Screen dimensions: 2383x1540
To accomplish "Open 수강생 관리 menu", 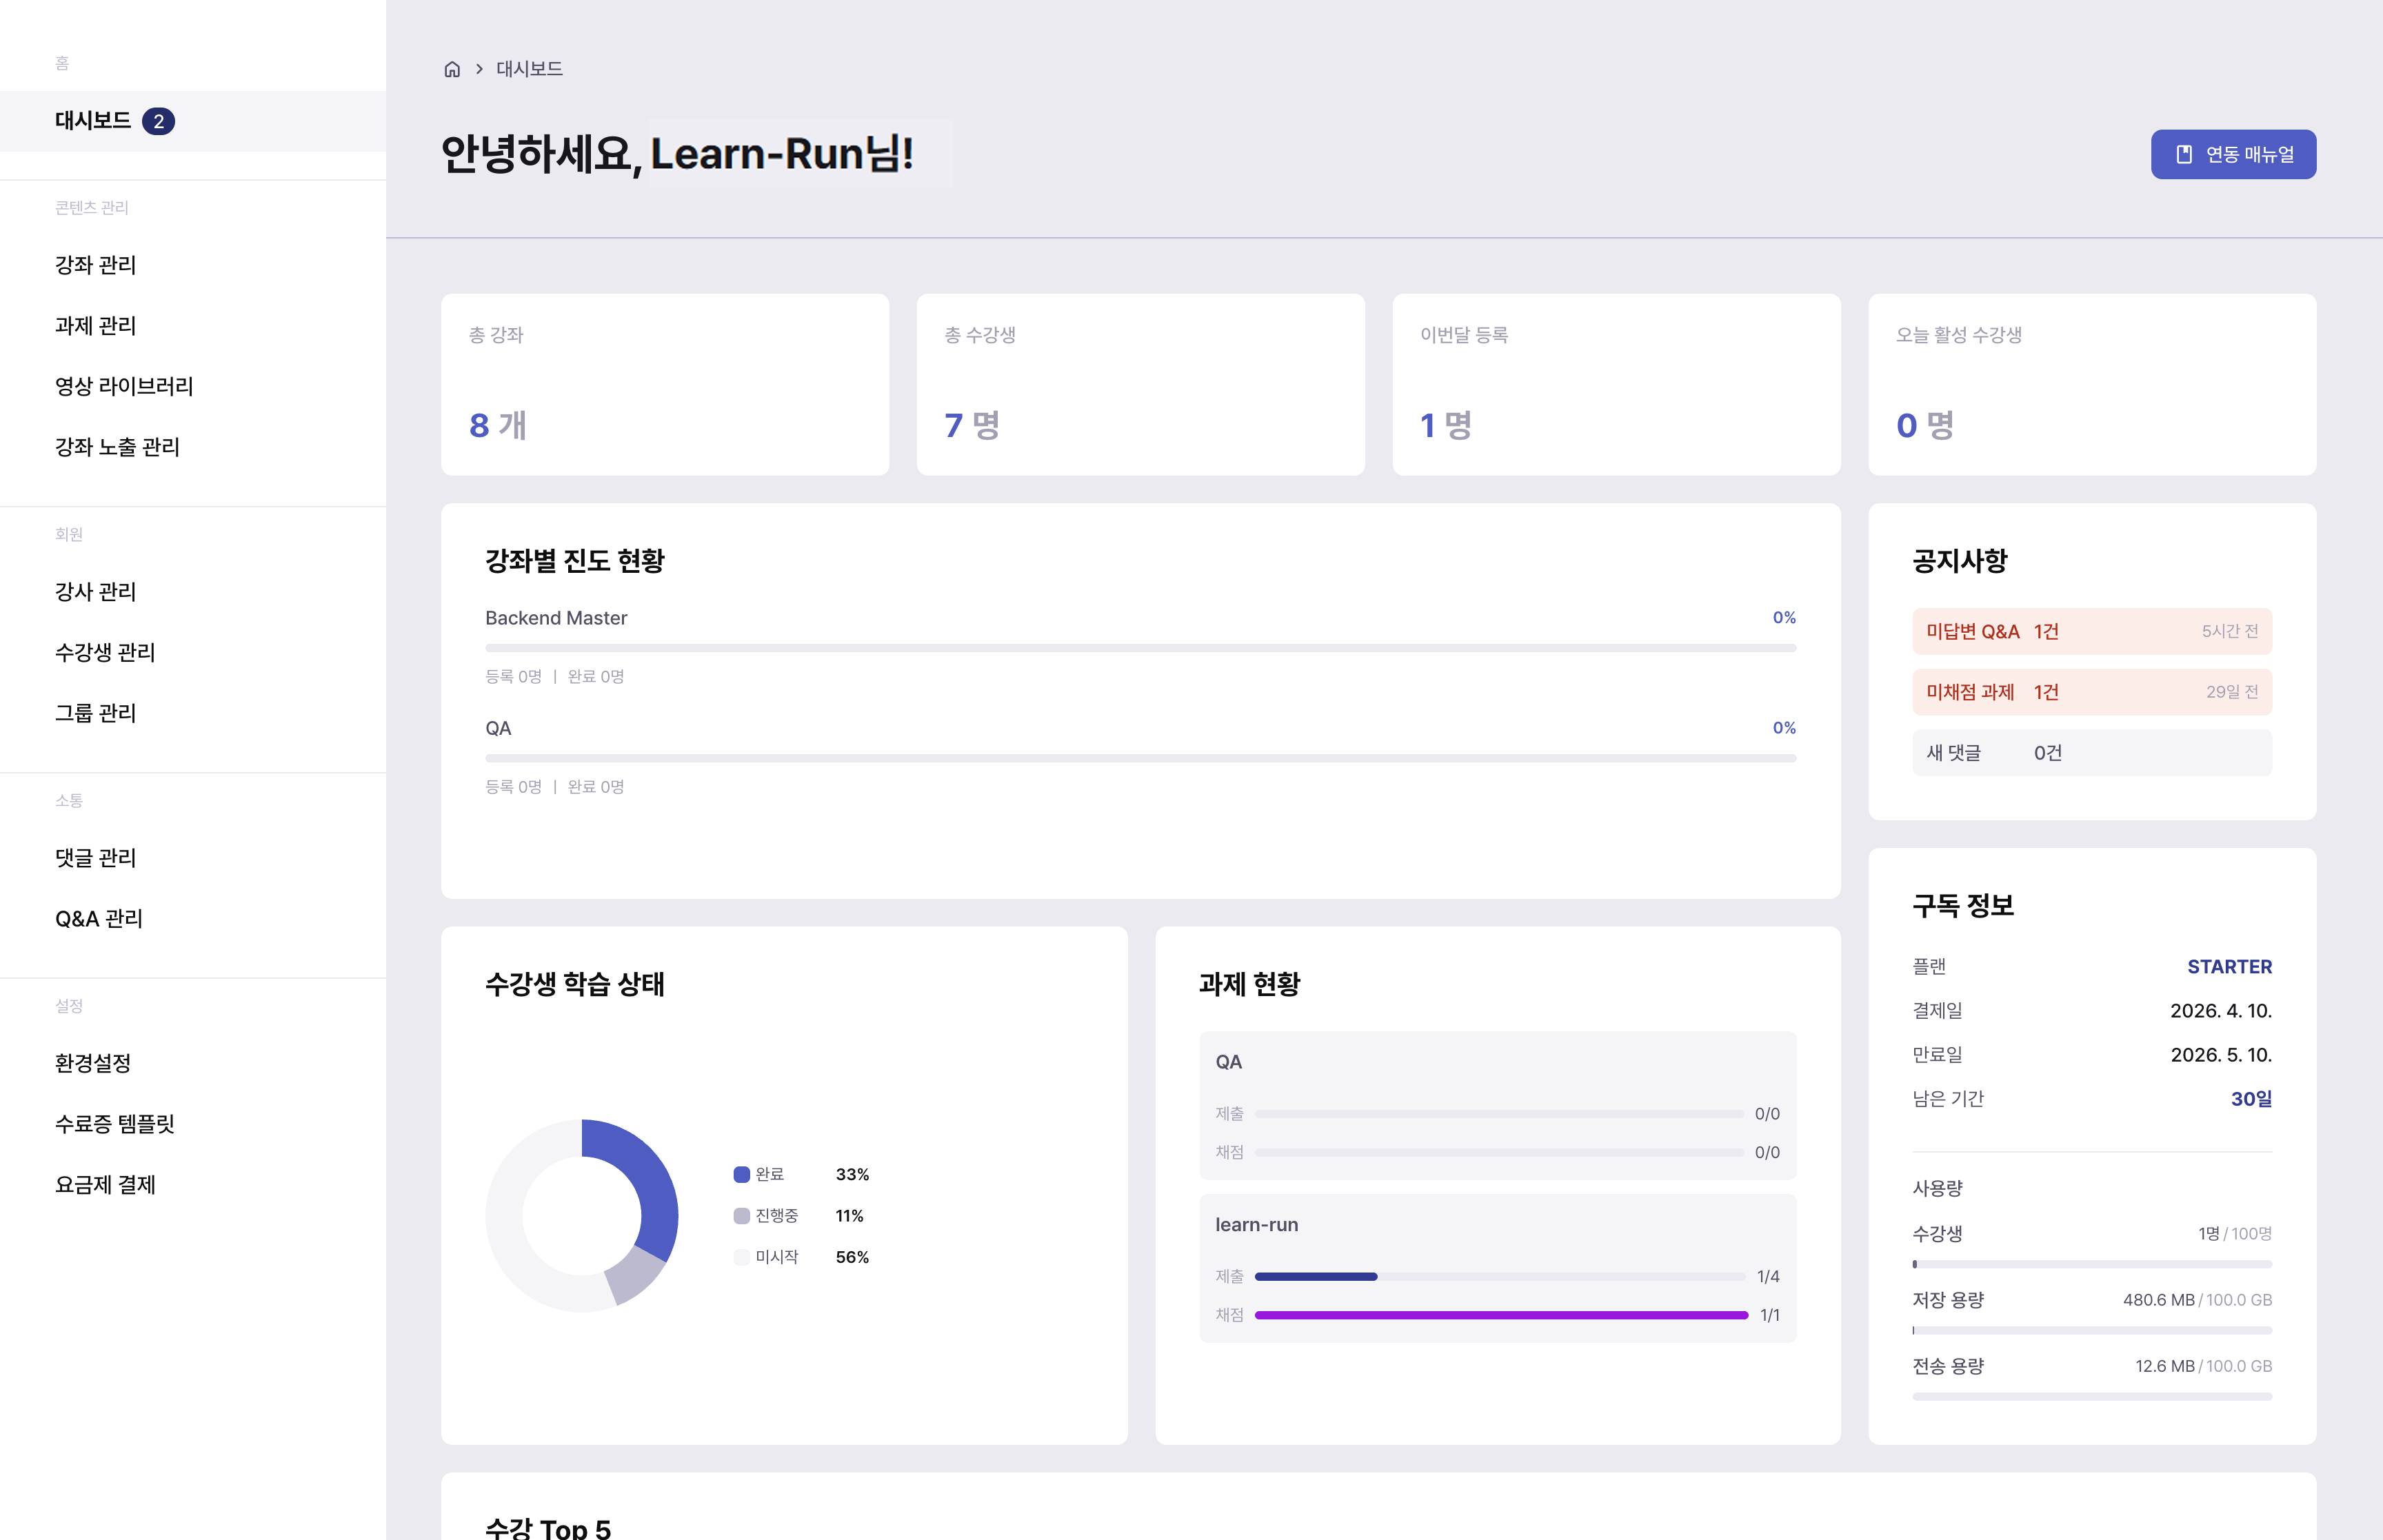I will coord(105,652).
